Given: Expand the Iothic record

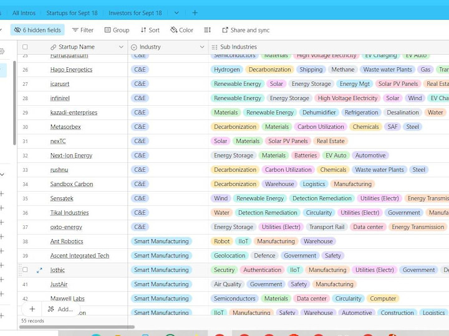Looking at the screenshot, I should point(39,270).
